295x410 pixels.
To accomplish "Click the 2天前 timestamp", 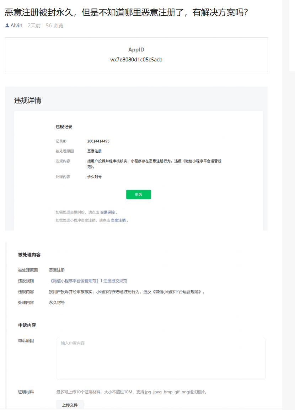I will 34,25.
